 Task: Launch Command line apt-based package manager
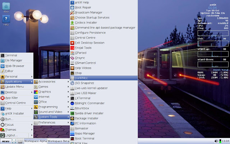point(104,28)
